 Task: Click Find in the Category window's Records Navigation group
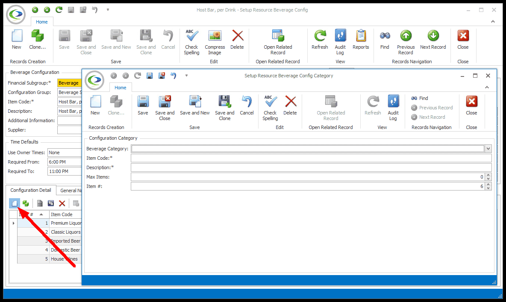[420, 98]
